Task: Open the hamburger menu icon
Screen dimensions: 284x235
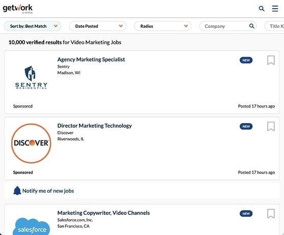Action: coord(275,9)
